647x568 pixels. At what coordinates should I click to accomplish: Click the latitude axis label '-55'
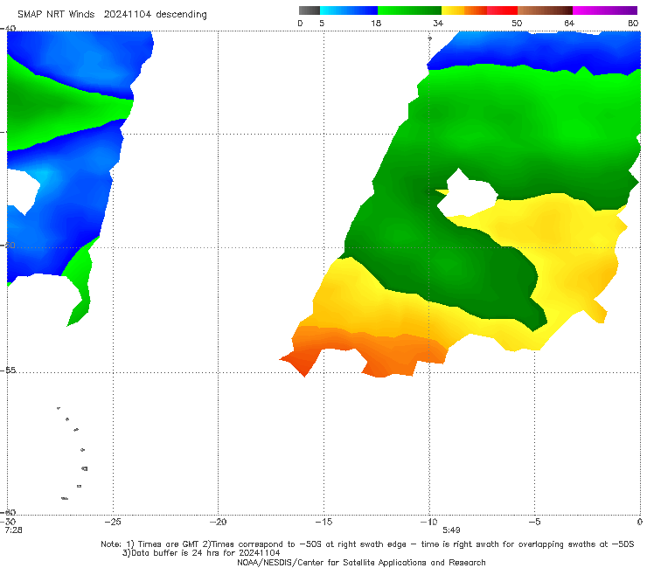coord(8,371)
